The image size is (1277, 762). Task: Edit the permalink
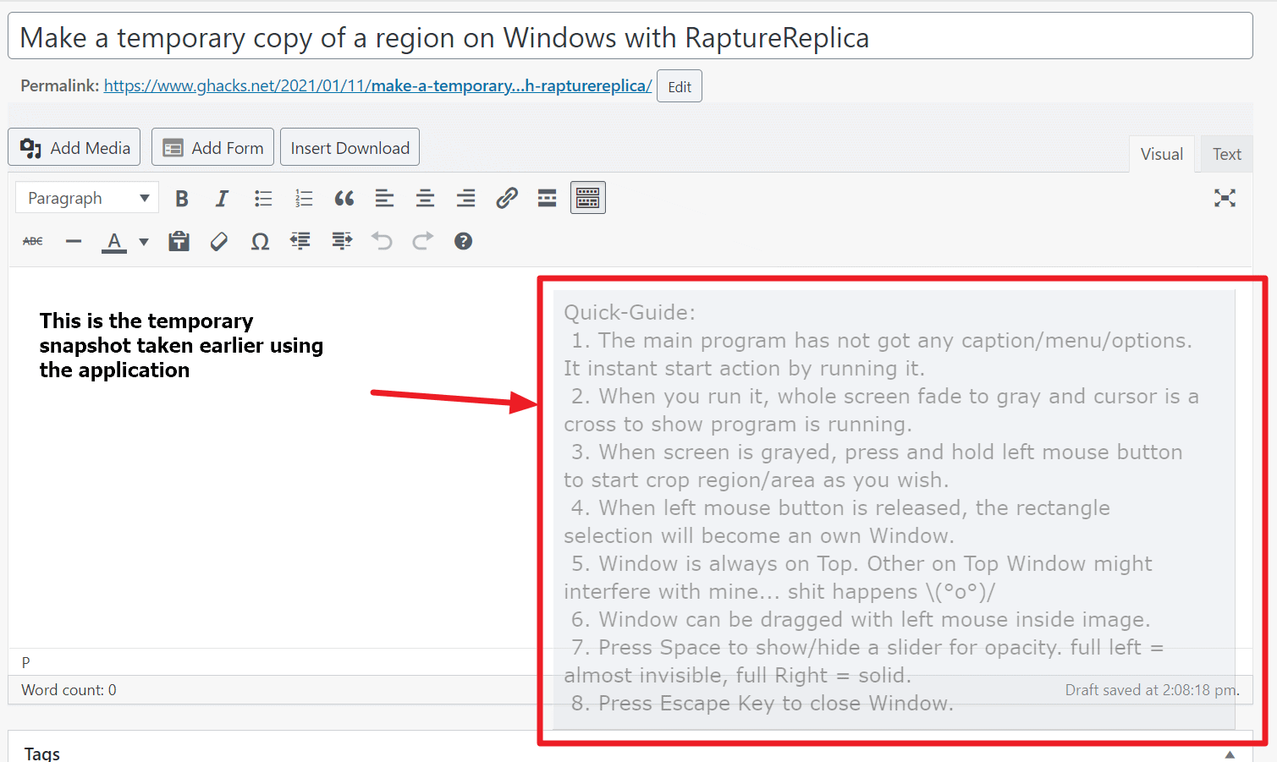[680, 86]
